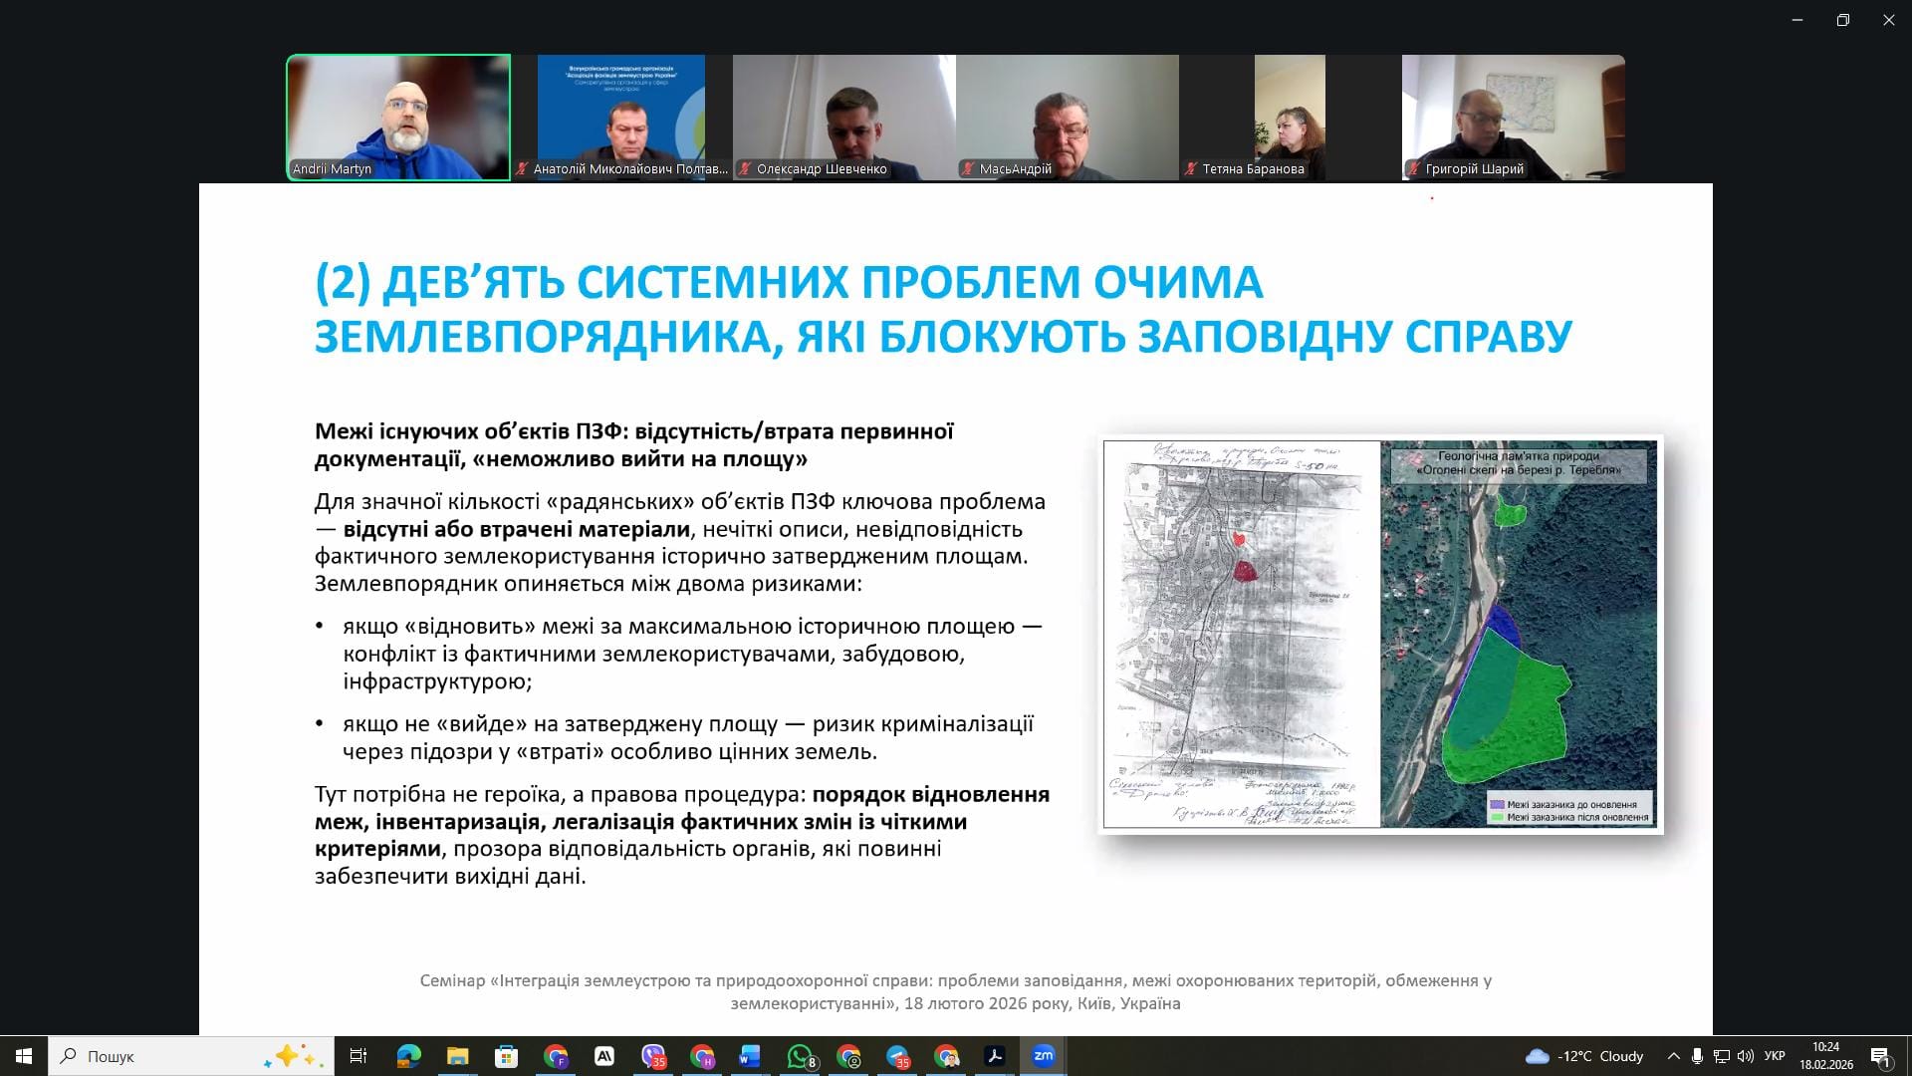Launch Microsoft Edge from taskbar
This screenshot has height=1076, width=1912.
click(x=408, y=1056)
